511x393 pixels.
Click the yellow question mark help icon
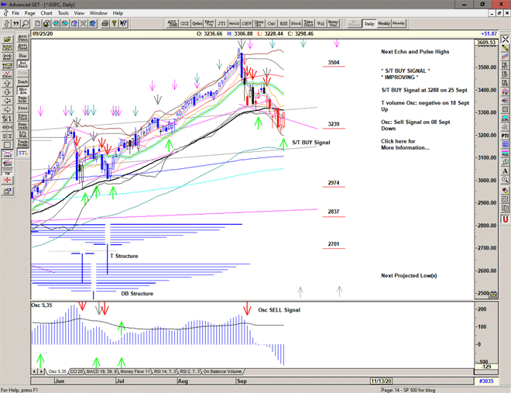tap(114, 23)
